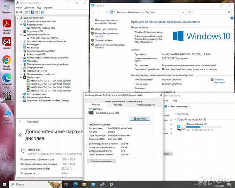This screenshot has width=235, height=188.
Task: Collapse the Процессоры node
Action: [21, 78]
